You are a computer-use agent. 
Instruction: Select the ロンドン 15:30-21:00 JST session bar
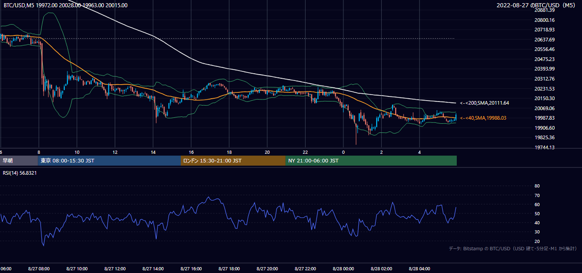point(233,161)
